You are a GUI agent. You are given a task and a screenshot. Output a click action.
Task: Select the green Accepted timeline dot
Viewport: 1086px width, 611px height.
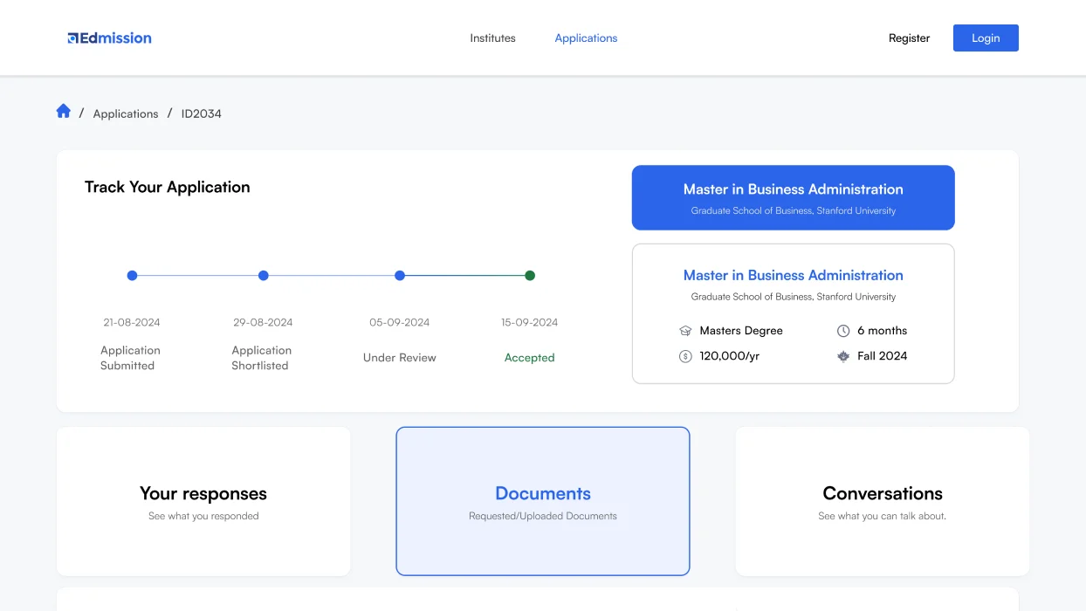[530, 276]
